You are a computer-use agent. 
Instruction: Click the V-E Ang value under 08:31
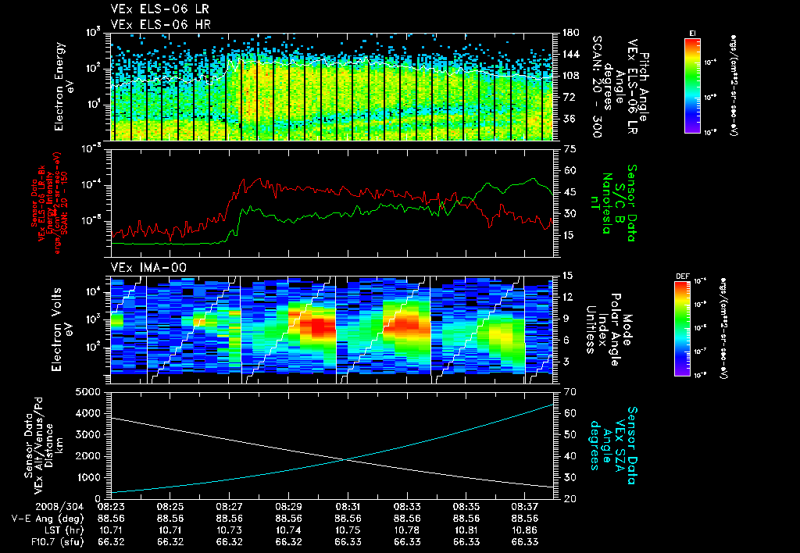[x=348, y=519]
